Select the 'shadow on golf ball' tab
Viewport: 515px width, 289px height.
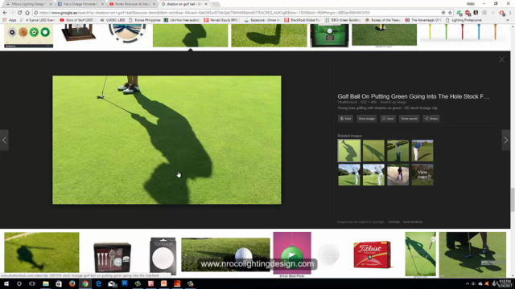pos(184,4)
